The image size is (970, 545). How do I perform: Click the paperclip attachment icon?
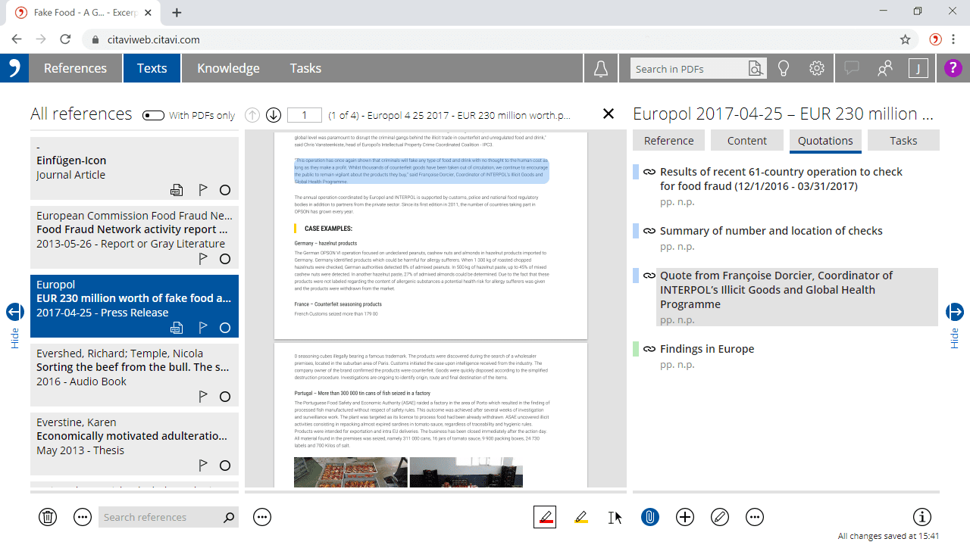[649, 517]
